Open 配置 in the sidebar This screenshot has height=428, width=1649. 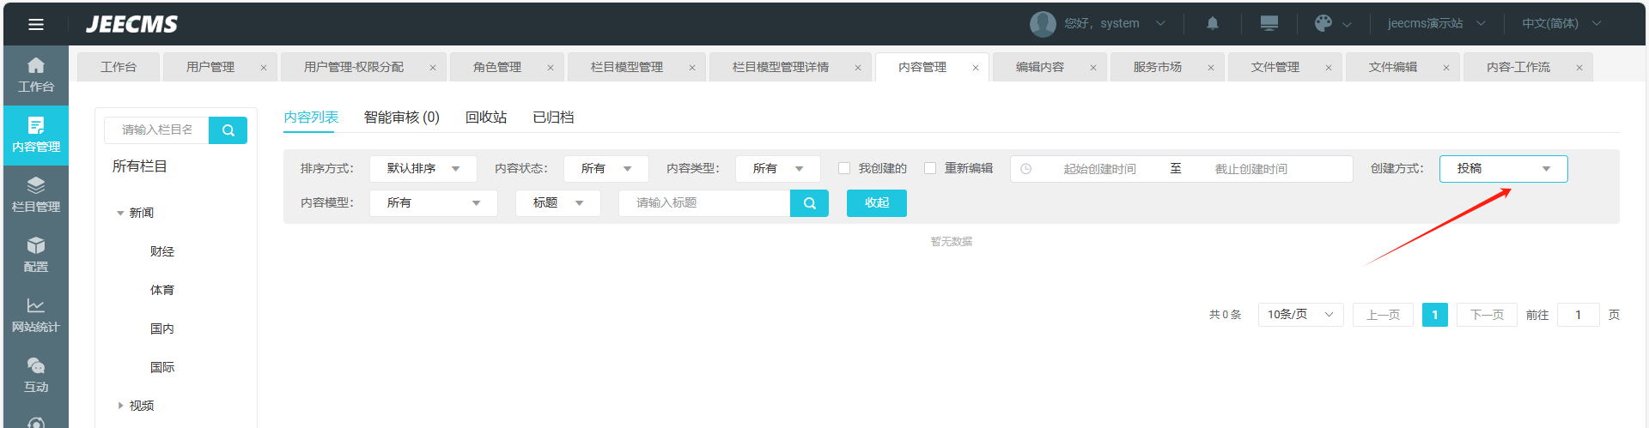click(x=36, y=256)
